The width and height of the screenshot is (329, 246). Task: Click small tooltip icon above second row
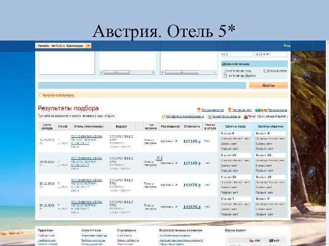pyautogui.click(x=159, y=158)
